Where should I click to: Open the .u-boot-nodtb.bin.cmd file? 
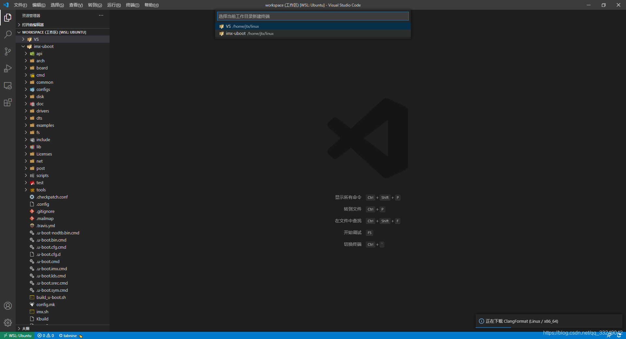[x=63, y=233]
